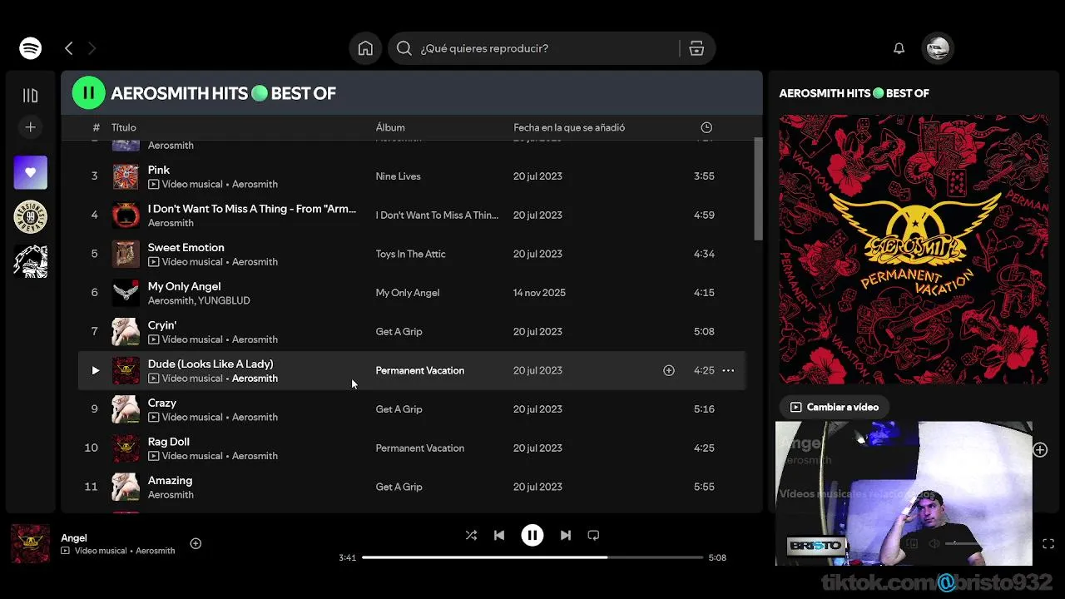
Task: Open the Spotify logo home
Action: [x=31, y=48]
